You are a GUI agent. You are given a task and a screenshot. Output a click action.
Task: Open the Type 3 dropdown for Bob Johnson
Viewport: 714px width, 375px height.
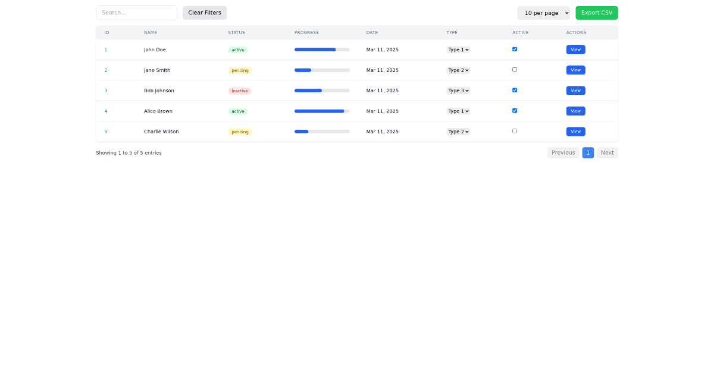click(x=458, y=90)
